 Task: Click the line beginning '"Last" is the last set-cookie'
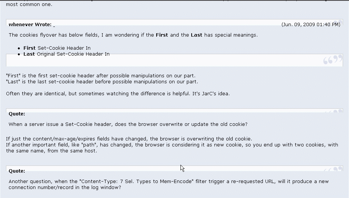(102, 82)
